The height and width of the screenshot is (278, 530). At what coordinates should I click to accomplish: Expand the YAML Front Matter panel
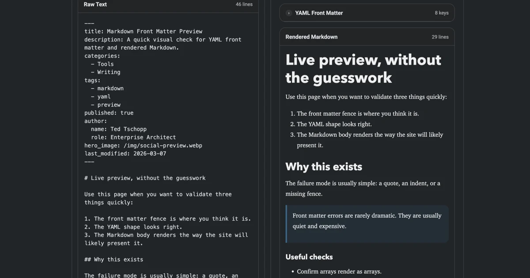tap(367, 13)
